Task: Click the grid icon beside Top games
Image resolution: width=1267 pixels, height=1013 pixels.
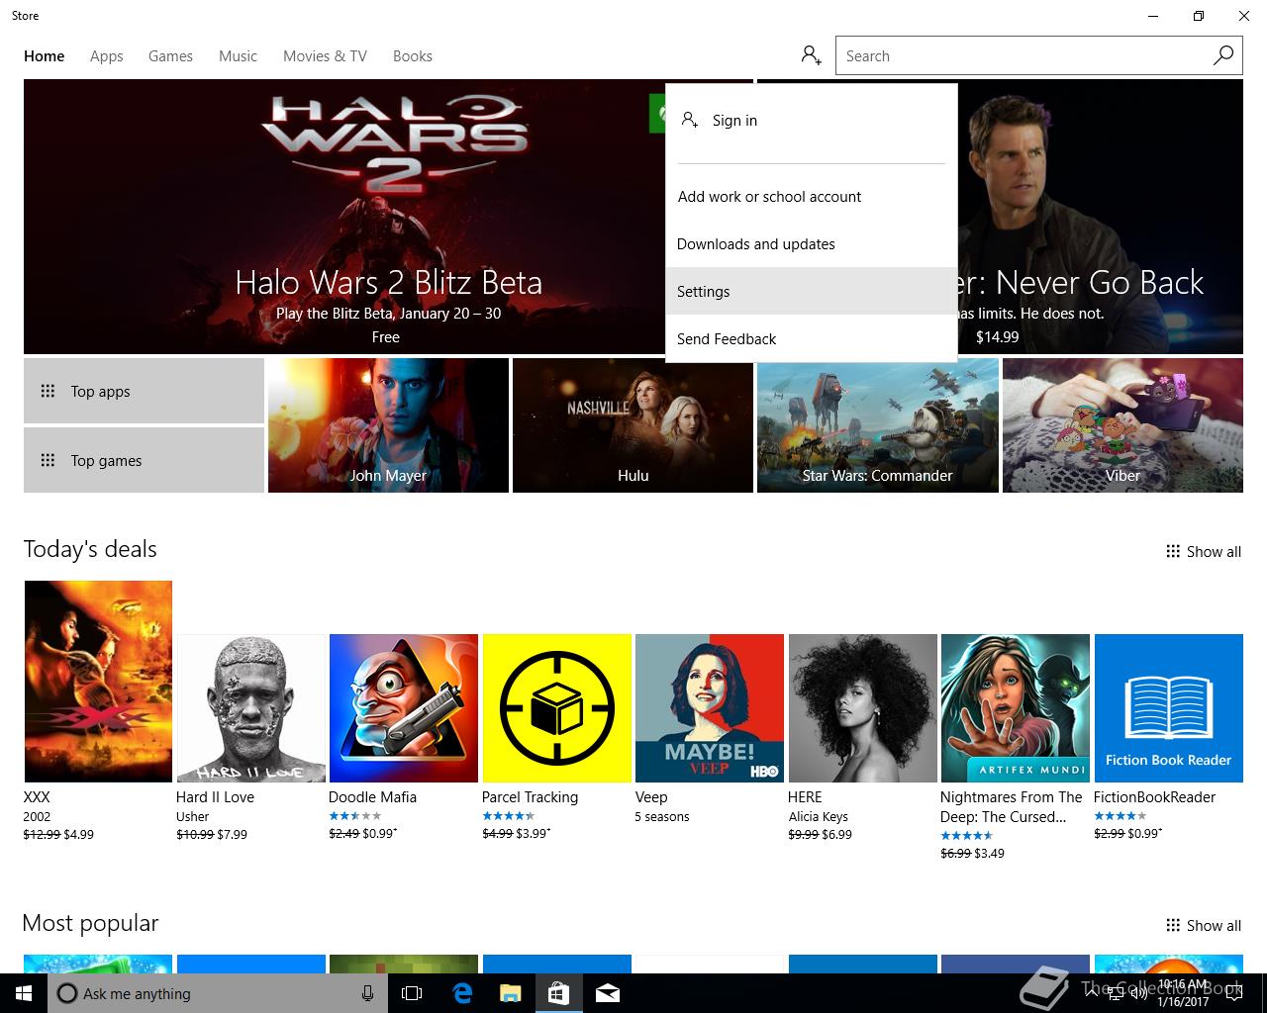Action: click(x=48, y=460)
